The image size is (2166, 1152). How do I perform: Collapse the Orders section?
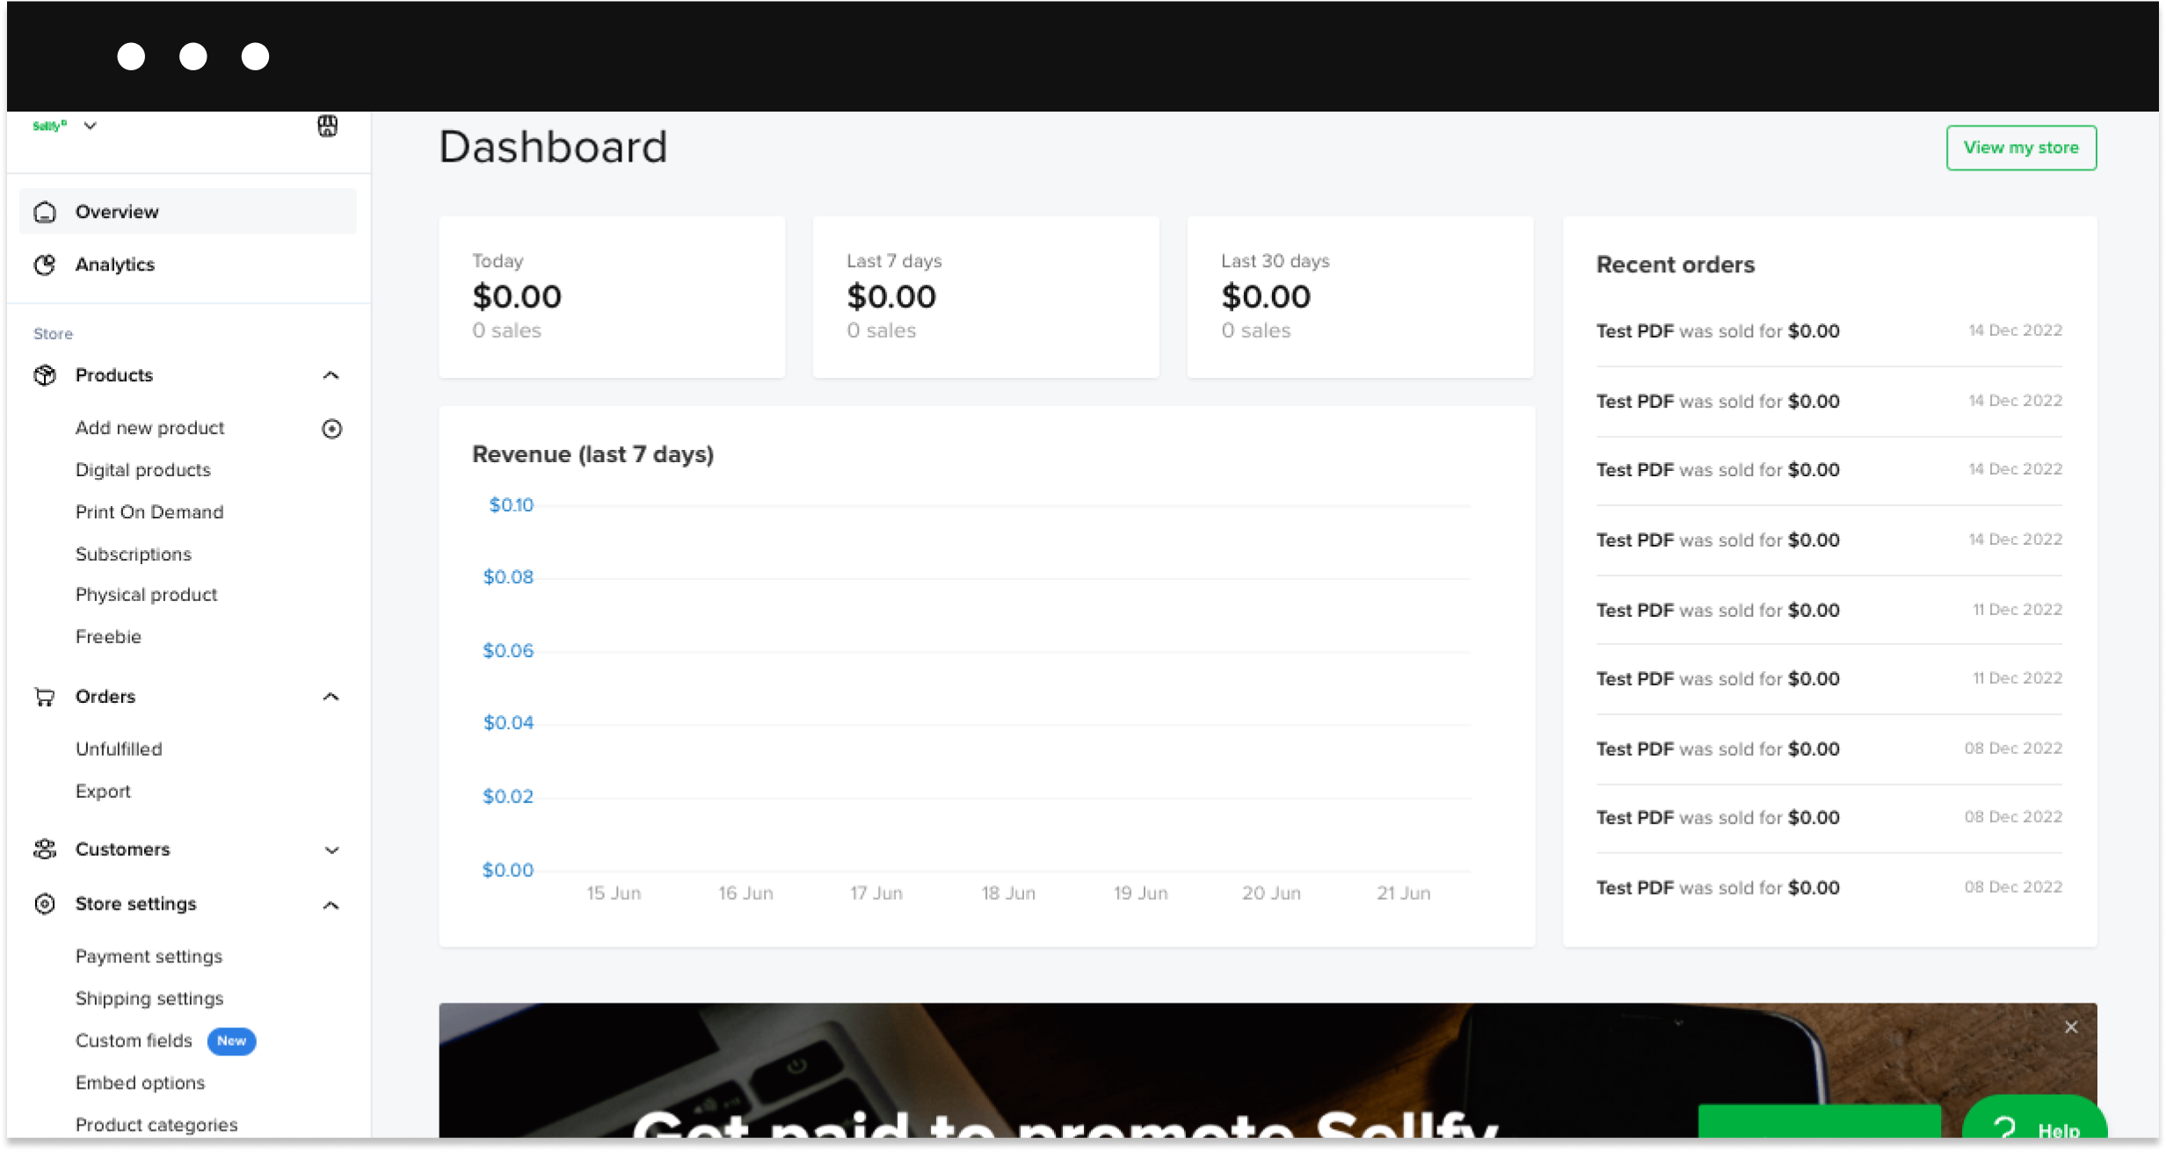click(x=332, y=698)
